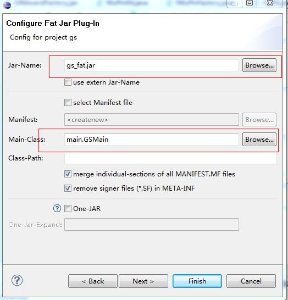
Task: Click the Finish button
Action: pyautogui.click(x=197, y=281)
